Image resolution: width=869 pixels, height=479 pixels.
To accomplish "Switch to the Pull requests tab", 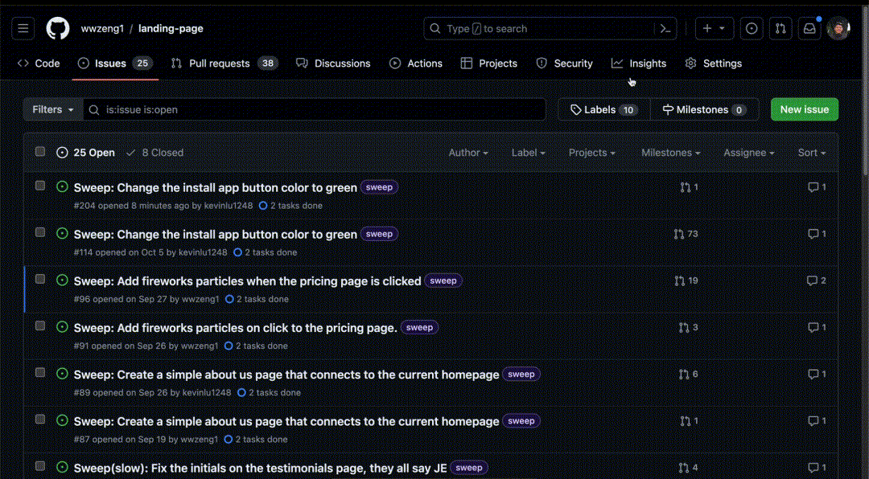I will 224,63.
